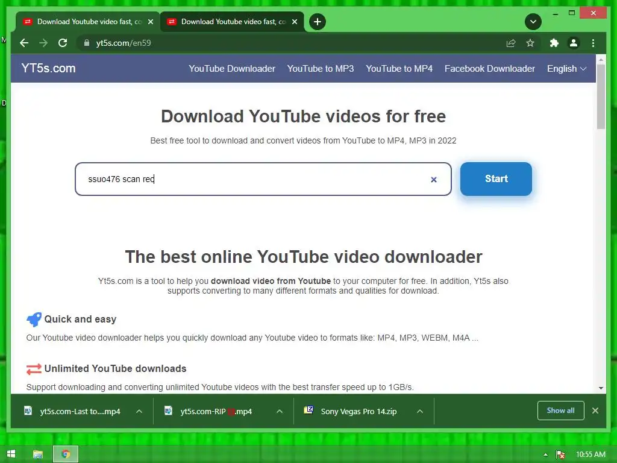Close the second Download Youtube video tab
The image size is (617, 463).
(295, 22)
